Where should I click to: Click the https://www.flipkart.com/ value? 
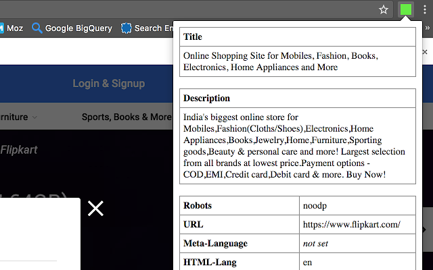[352, 225]
